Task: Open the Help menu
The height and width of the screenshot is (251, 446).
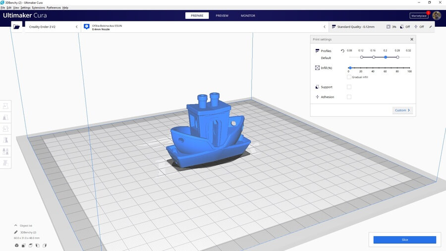Action: (65, 7)
